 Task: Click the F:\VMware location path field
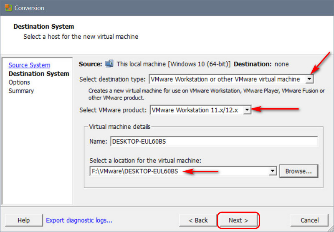[179, 171]
